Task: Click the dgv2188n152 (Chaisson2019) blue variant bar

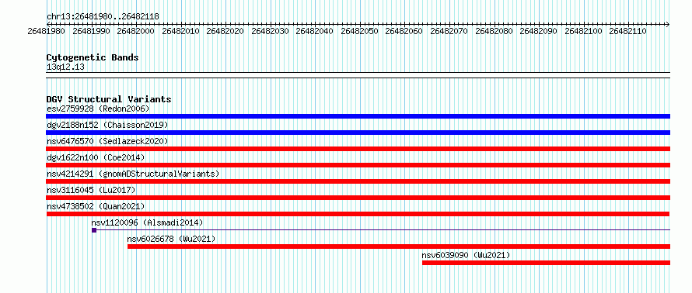Action: (x=358, y=133)
